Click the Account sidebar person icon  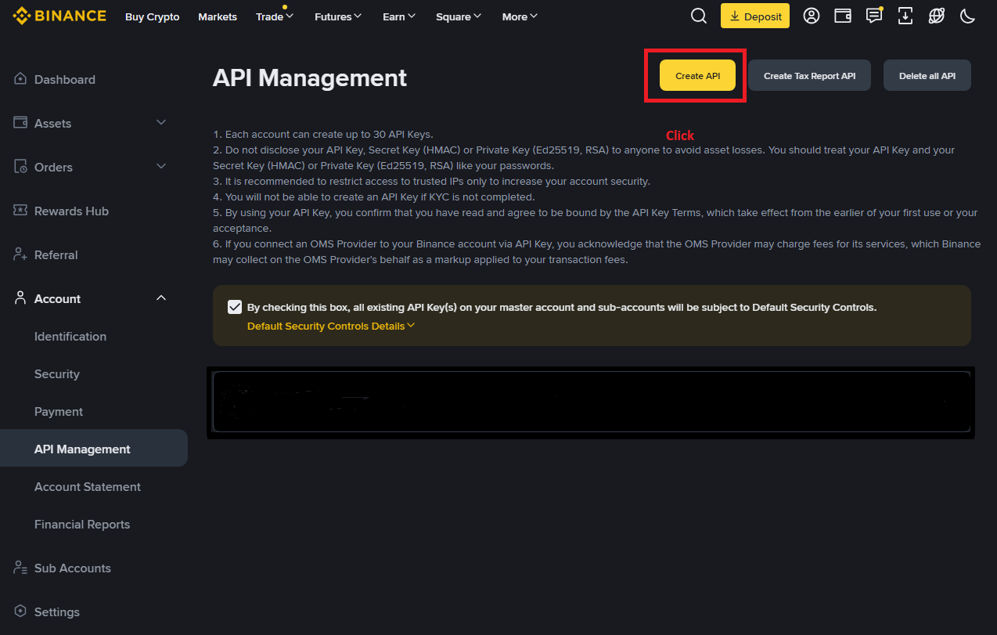point(20,298)
